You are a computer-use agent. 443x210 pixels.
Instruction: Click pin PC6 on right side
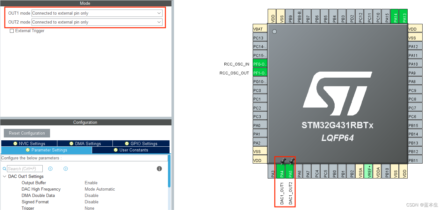(415, 116)
